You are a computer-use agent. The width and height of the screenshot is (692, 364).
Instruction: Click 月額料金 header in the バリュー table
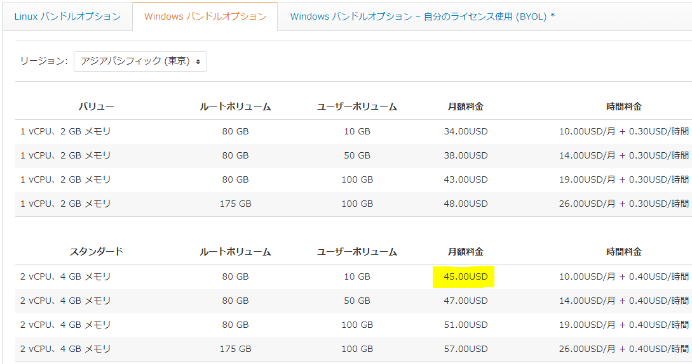point(466,107)
